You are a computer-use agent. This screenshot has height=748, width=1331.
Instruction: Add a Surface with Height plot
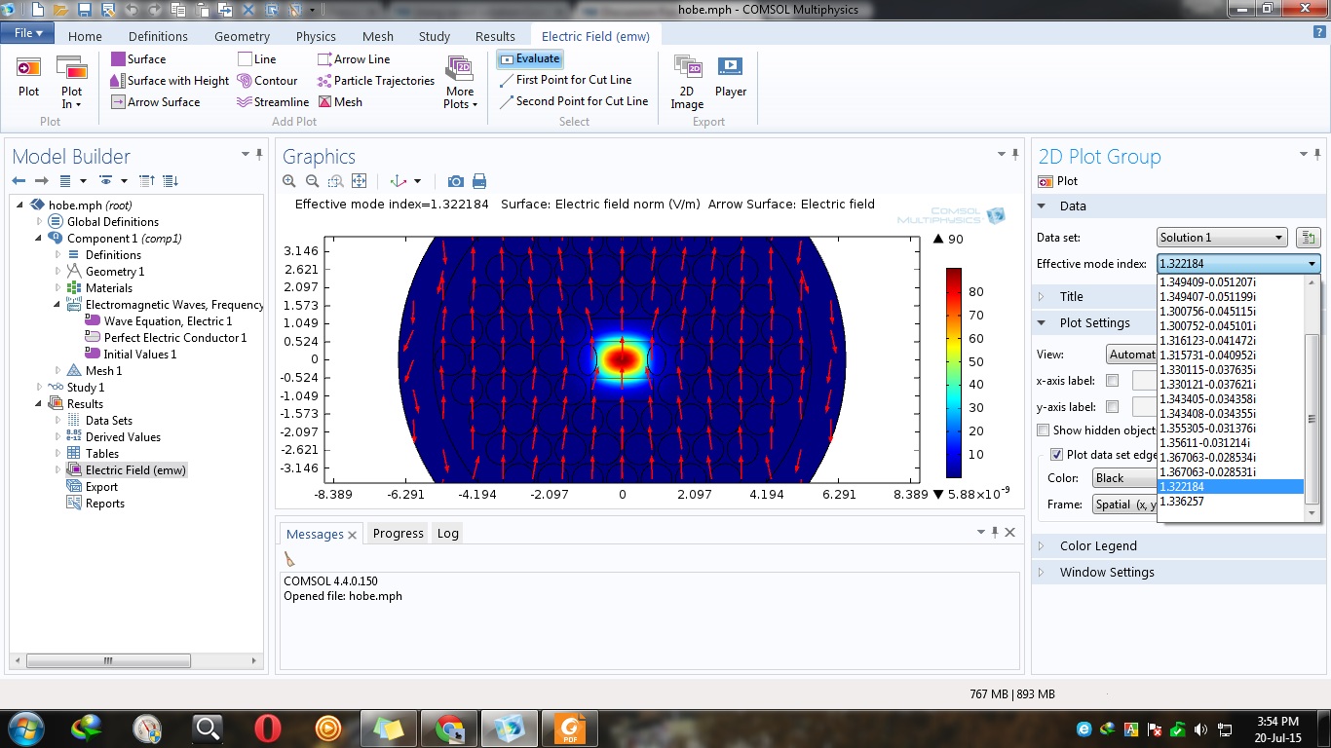pyautogui.click(x=170, y=81)
